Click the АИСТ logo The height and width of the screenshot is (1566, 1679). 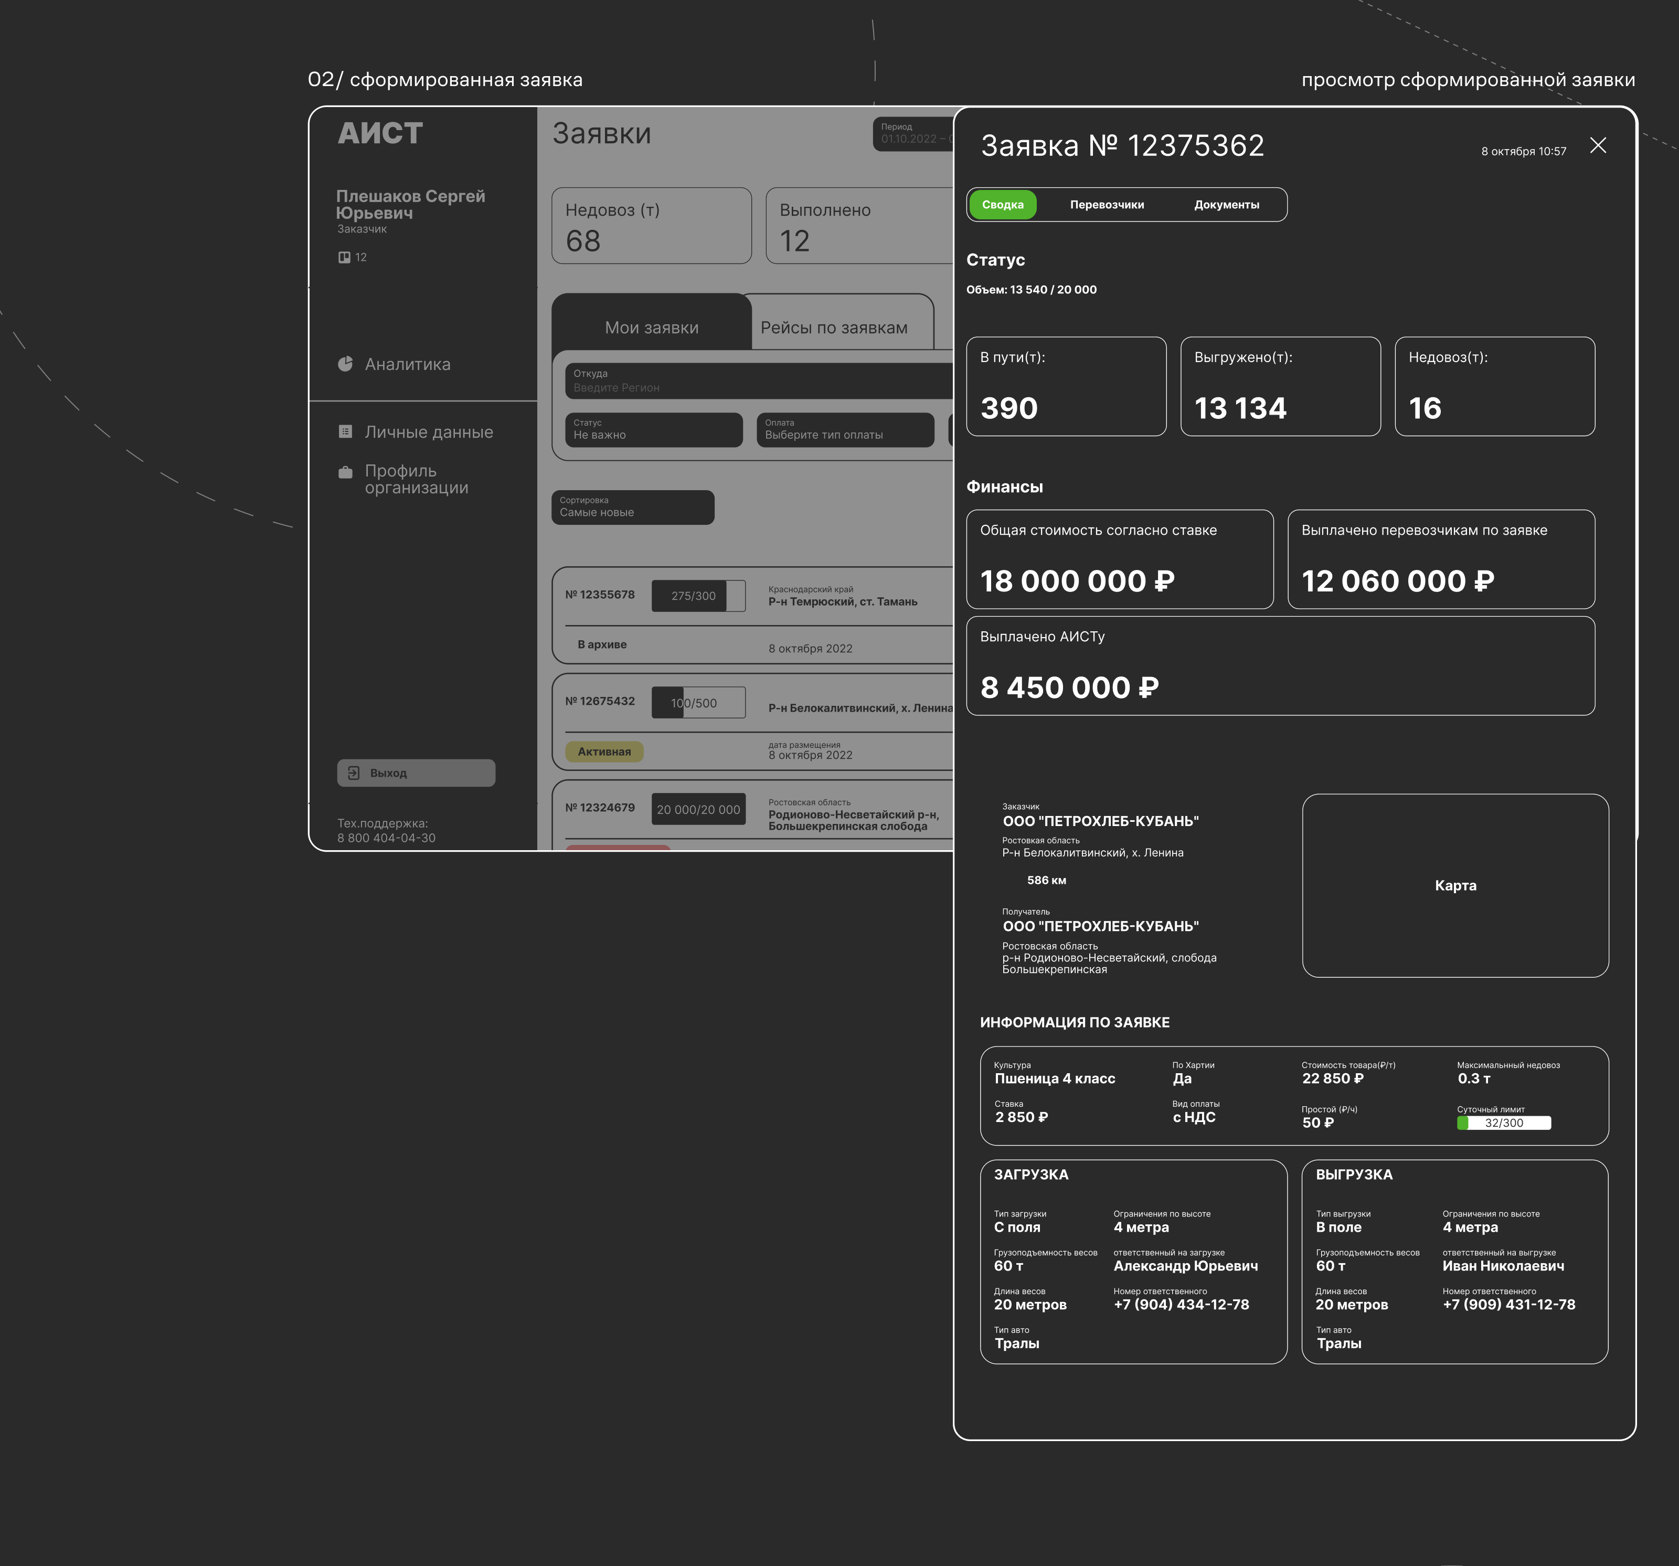point(380,133)
